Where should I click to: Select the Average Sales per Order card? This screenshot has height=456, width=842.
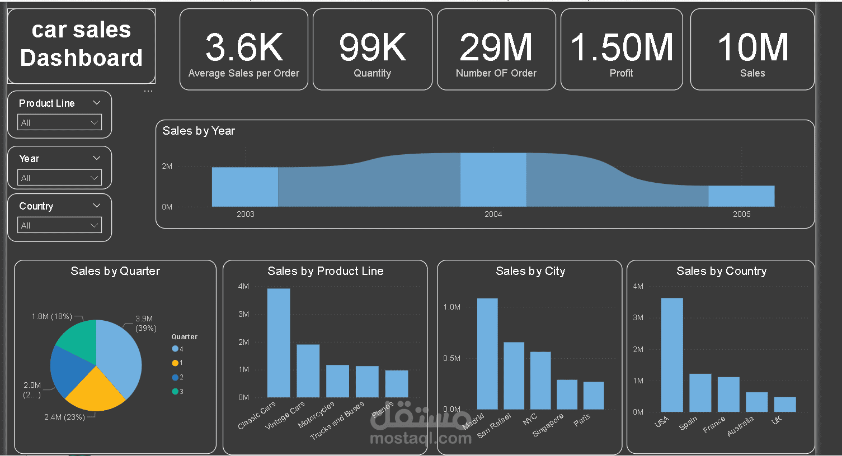point(244,49)
